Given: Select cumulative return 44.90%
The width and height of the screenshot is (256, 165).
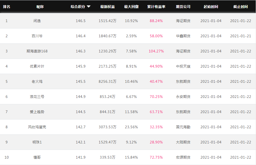Looking at the screenshot, I should [x=156, y=66].
